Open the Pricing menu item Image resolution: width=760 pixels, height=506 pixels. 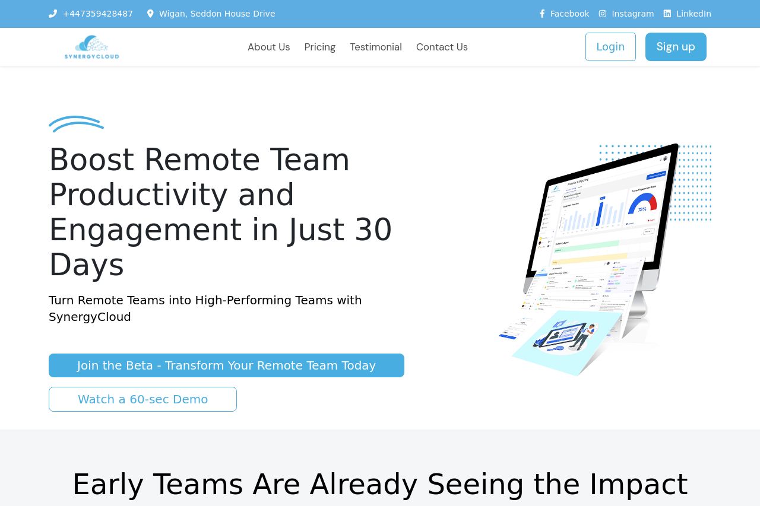(320, 47)
